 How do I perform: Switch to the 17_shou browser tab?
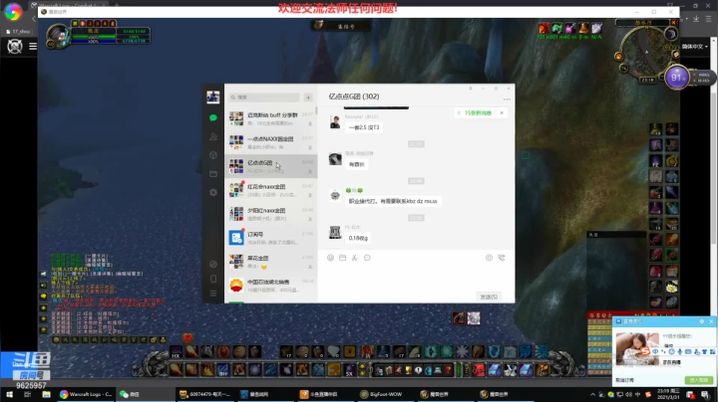(x=19, y=32)
